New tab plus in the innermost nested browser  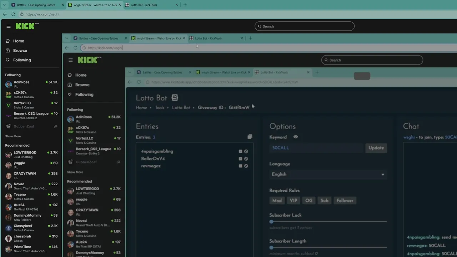click(317, 72)
